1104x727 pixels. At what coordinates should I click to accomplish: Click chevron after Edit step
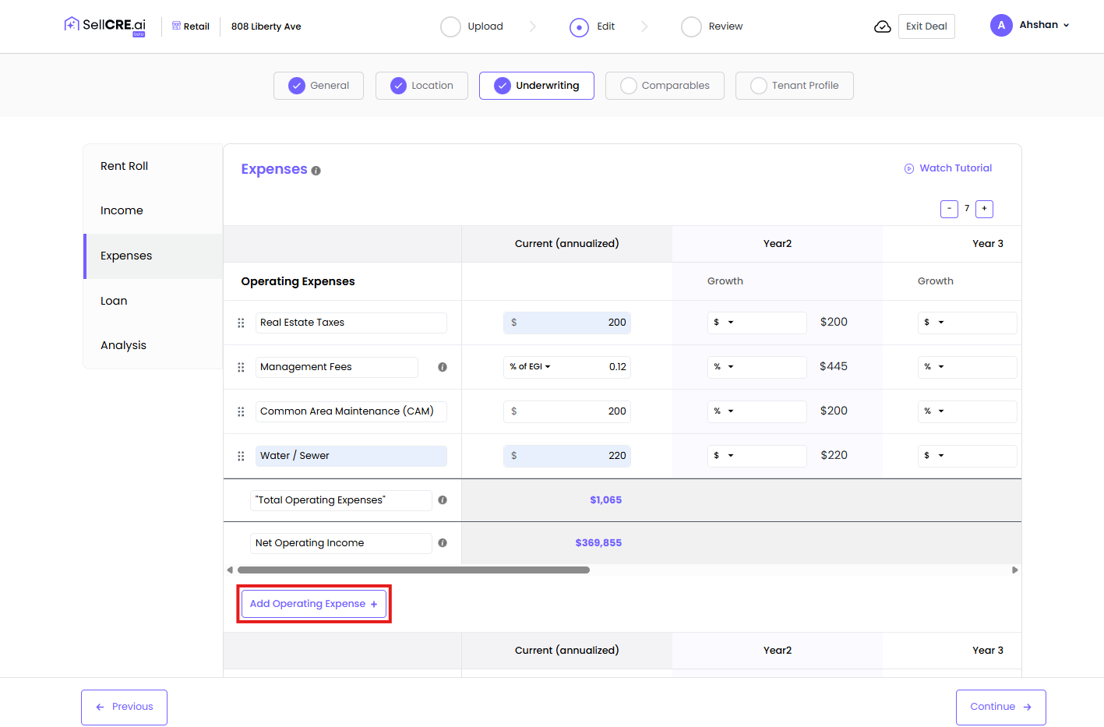click(x=644, y=26)
